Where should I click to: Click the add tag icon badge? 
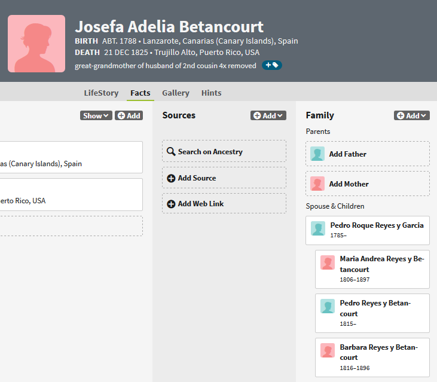click(x=272, y=65)
